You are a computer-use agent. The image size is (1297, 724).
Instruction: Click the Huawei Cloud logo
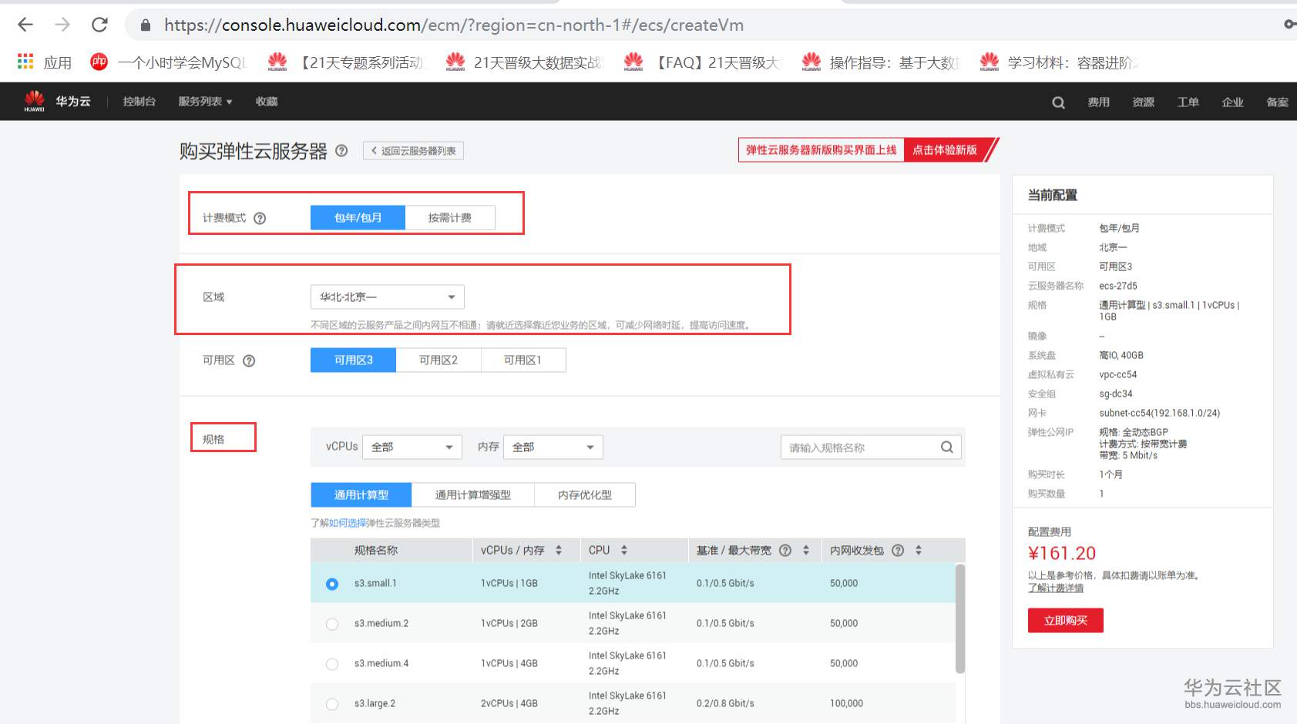(57, 101)
